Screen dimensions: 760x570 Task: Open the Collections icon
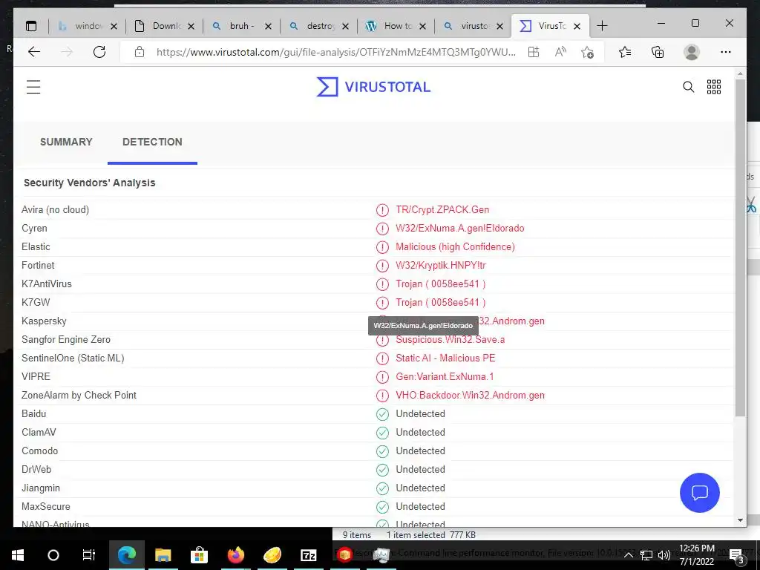tap(658, 52)
